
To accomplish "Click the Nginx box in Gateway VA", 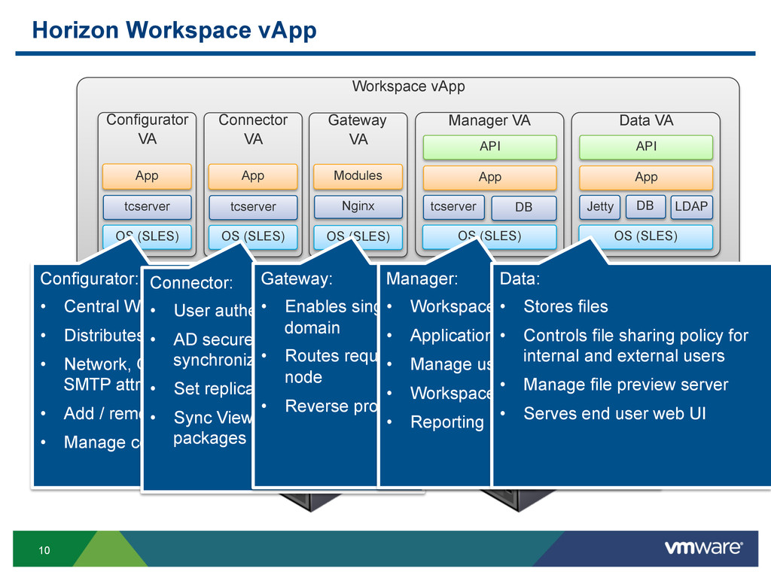I will pos(358,206).
